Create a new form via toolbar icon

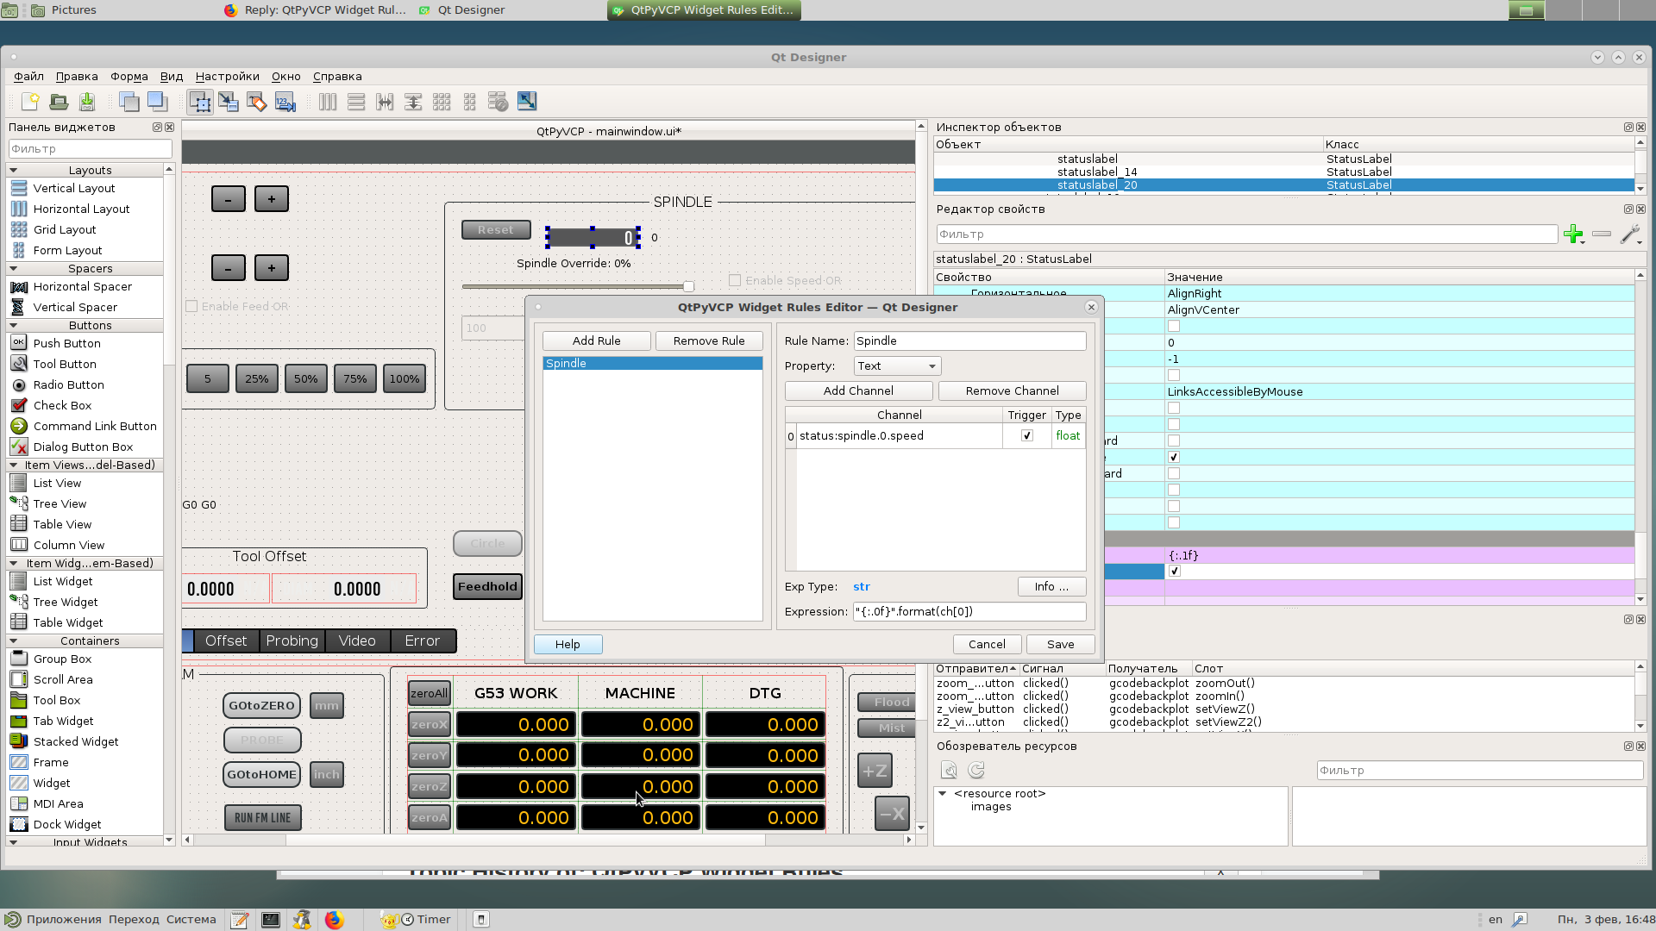click(x=30, y=102)
